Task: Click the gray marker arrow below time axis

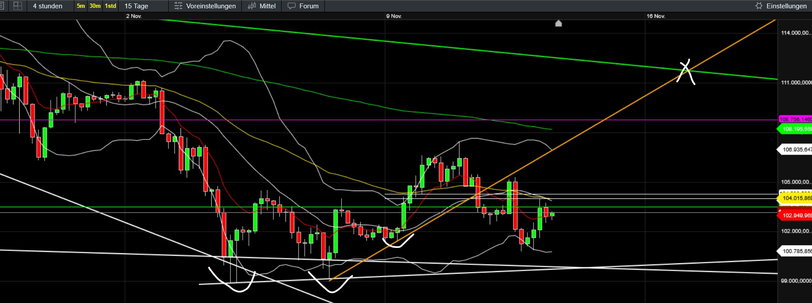Action: 558,24
